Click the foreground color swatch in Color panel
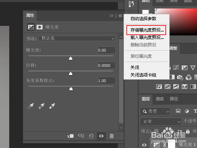The width and height of the screenshot is (197, 148). (146, 12)
